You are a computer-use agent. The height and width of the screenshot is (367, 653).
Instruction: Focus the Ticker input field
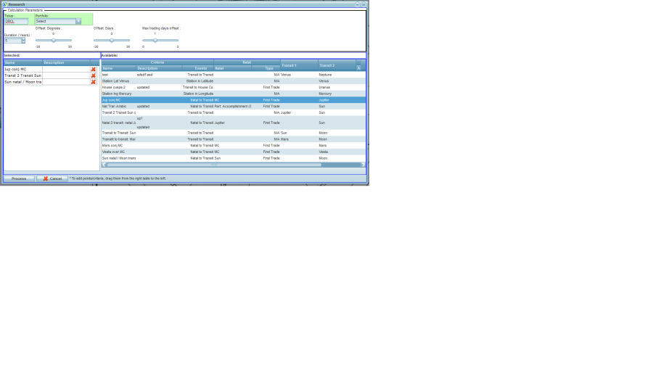(x=16, y=21)
